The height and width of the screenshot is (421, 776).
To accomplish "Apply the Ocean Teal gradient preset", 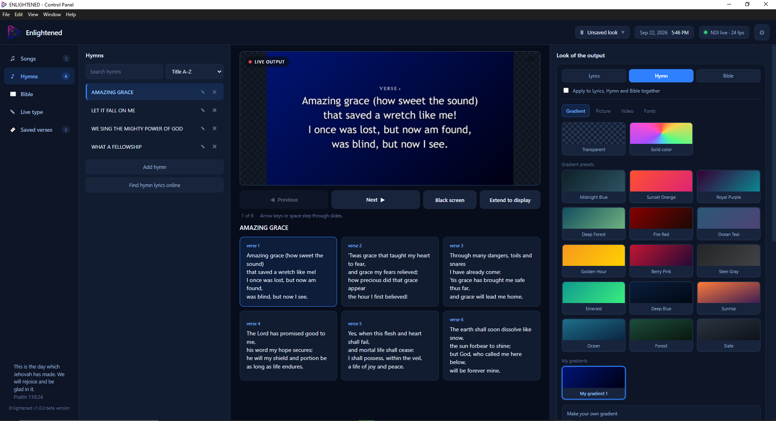I will [x=729, y=223].
